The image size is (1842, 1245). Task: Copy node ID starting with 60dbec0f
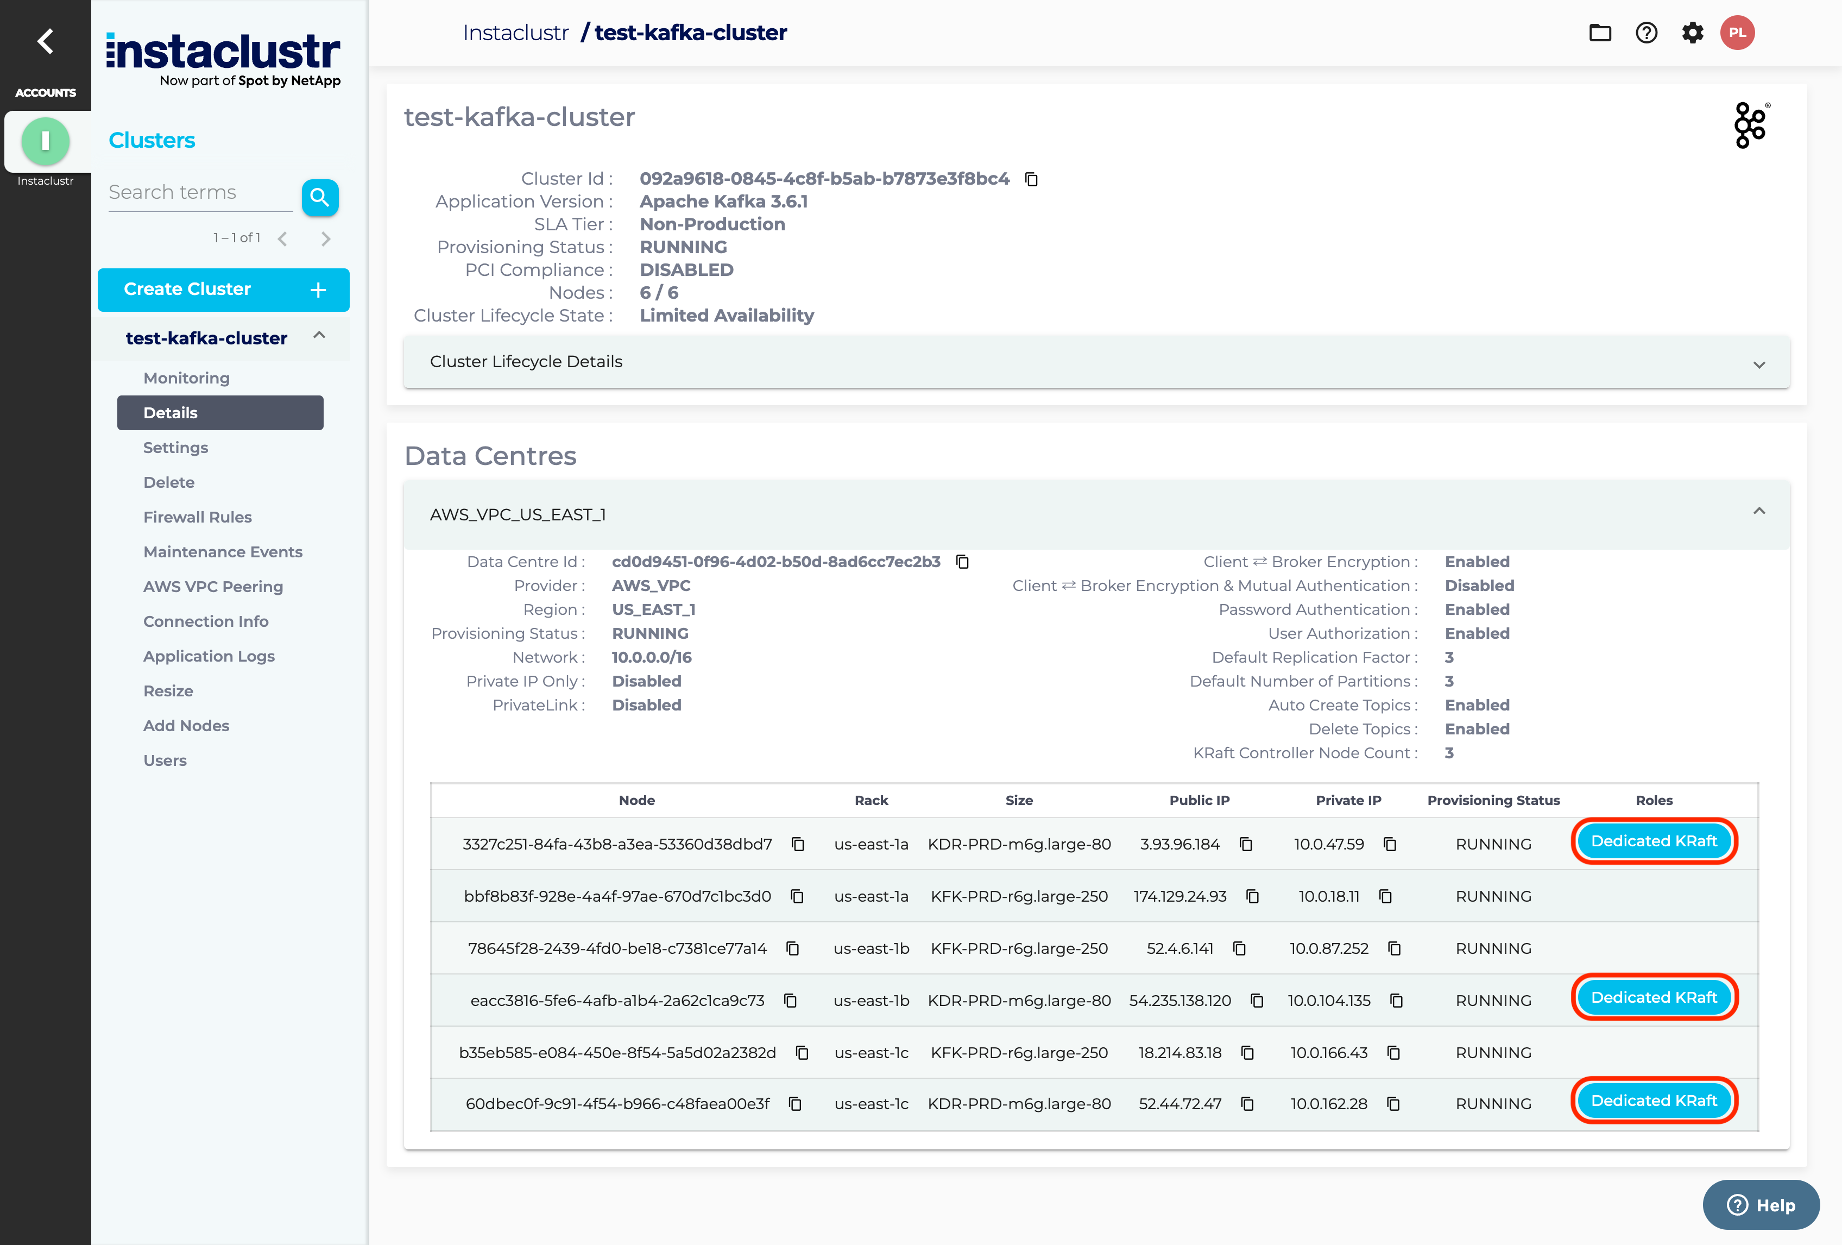point(795,1104)
